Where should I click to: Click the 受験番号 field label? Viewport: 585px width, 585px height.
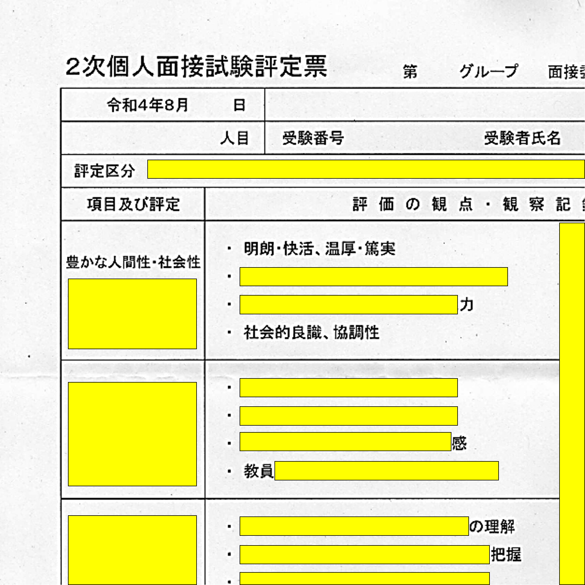point(313,138)
